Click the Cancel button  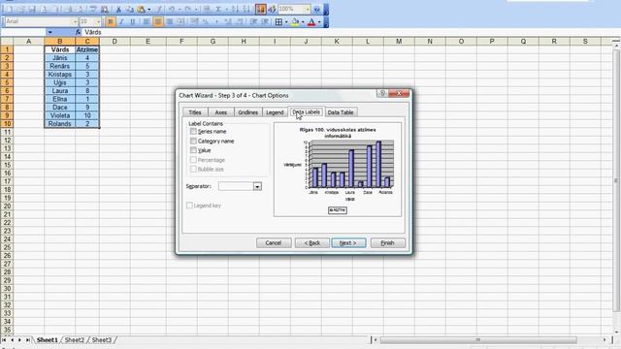(x=274, y=242)
